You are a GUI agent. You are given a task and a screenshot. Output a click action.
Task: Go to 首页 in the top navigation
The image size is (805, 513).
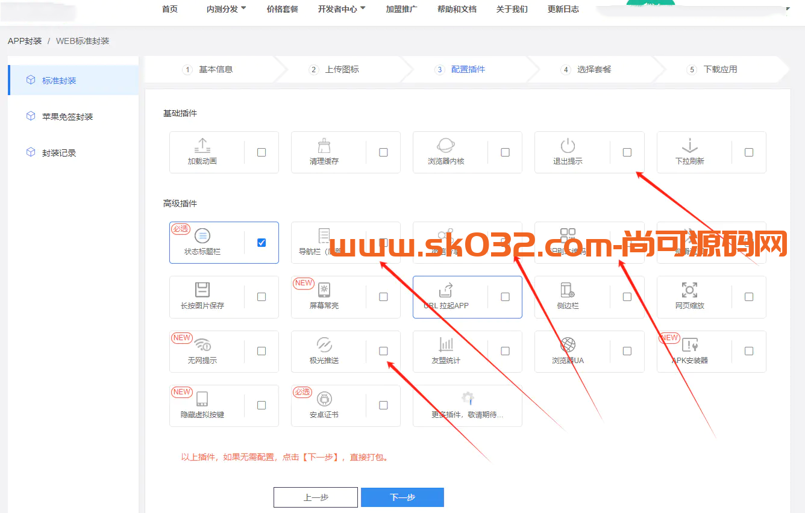(170, 9)
